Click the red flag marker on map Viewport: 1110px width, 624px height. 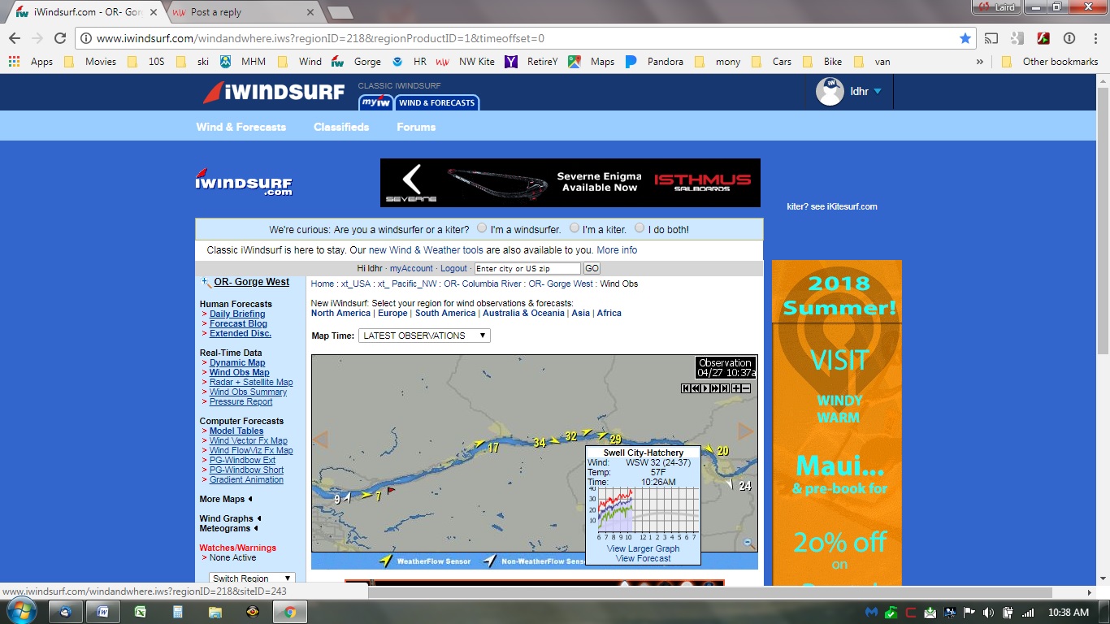coord(391,491)
